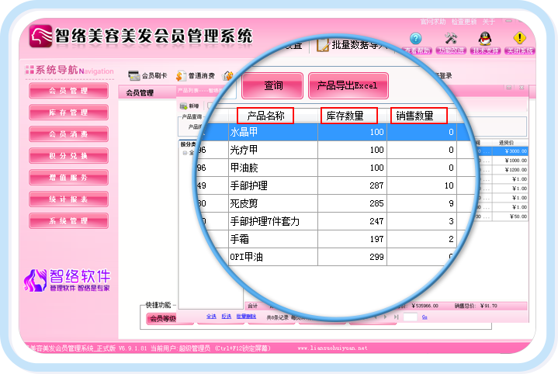Switch to the 会员管理 tab
This screenshot has height=374, width=558.
[x=140, y=93]
